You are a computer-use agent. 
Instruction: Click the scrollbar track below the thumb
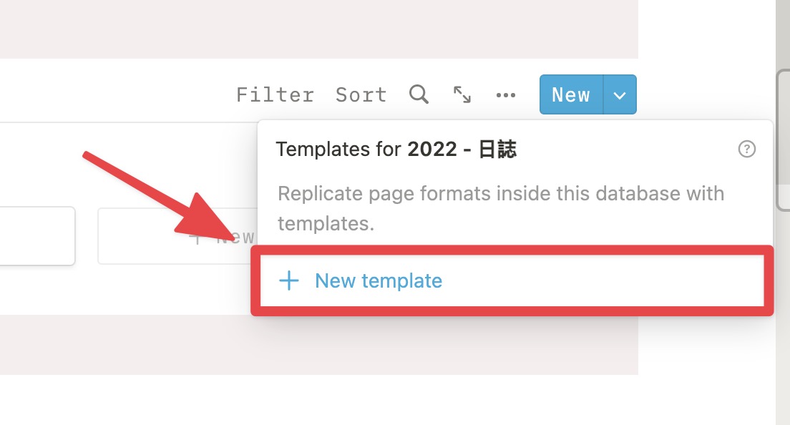[x=783, y=317]
